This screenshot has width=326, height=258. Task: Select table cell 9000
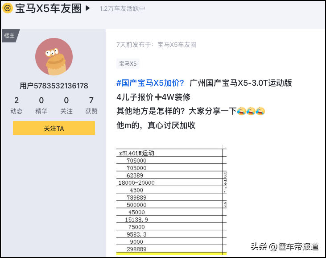[169, 241]
